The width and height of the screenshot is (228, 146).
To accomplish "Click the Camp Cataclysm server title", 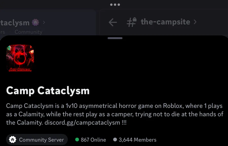I will click(x=48, y=91).
